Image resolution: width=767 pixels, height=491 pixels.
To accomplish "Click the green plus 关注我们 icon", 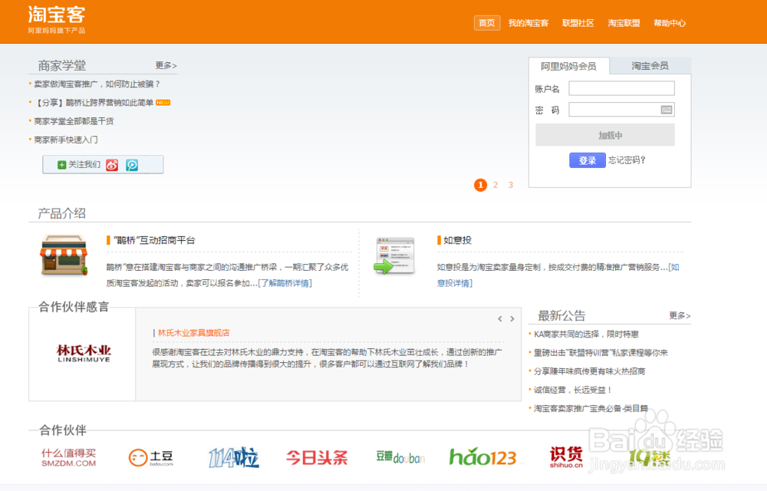I will (61, 165).
